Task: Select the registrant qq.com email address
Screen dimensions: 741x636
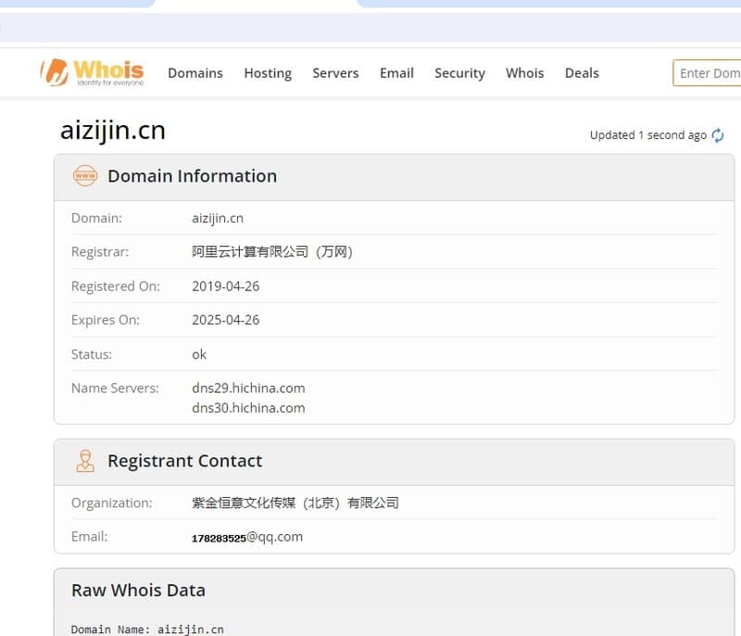Action: pos(247,537)
